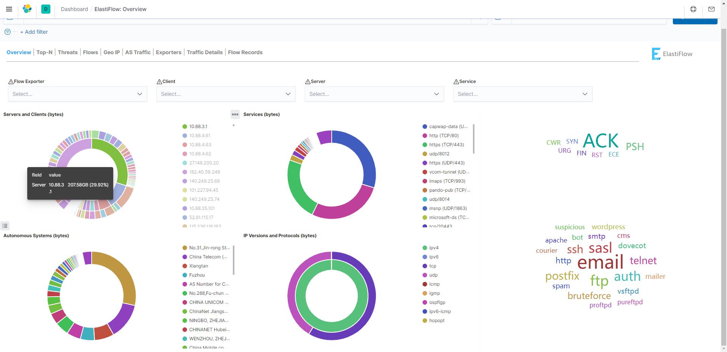The height and width of the screenshot is (352, 727).
Task: Click the filter options circle icon
Action: (8, 32)
